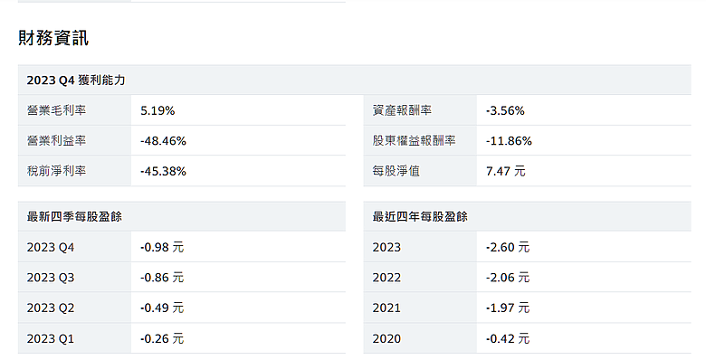Select the -11.86% return on equity value
706x360 pixels.
[509, 141]
